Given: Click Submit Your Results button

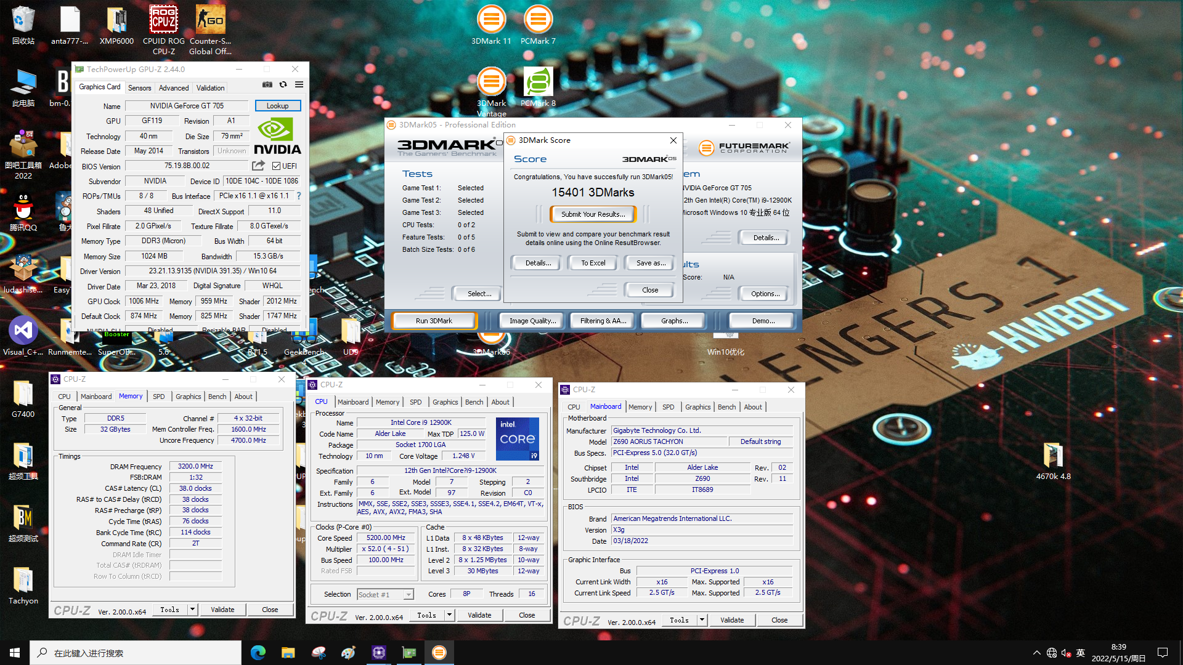Looking at the screenshot, I should [593, 214].
